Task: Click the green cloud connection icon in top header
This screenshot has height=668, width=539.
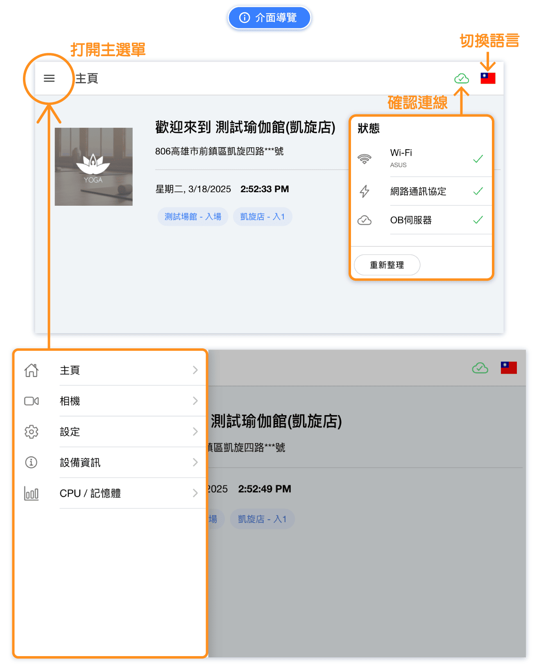Action: 462,78
